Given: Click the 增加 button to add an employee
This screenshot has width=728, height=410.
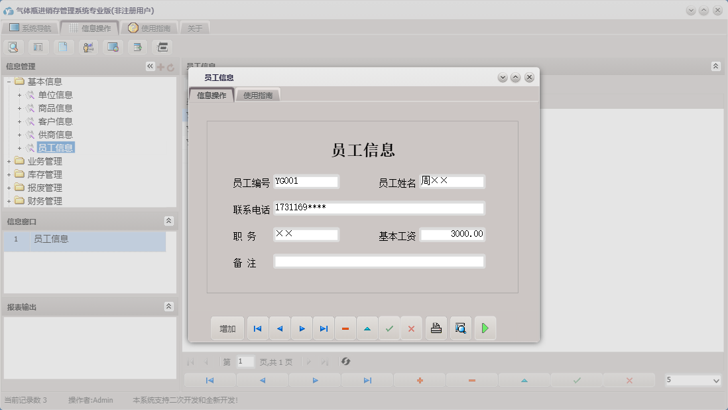Looking at the screenshot, I should tap(227, 328).
